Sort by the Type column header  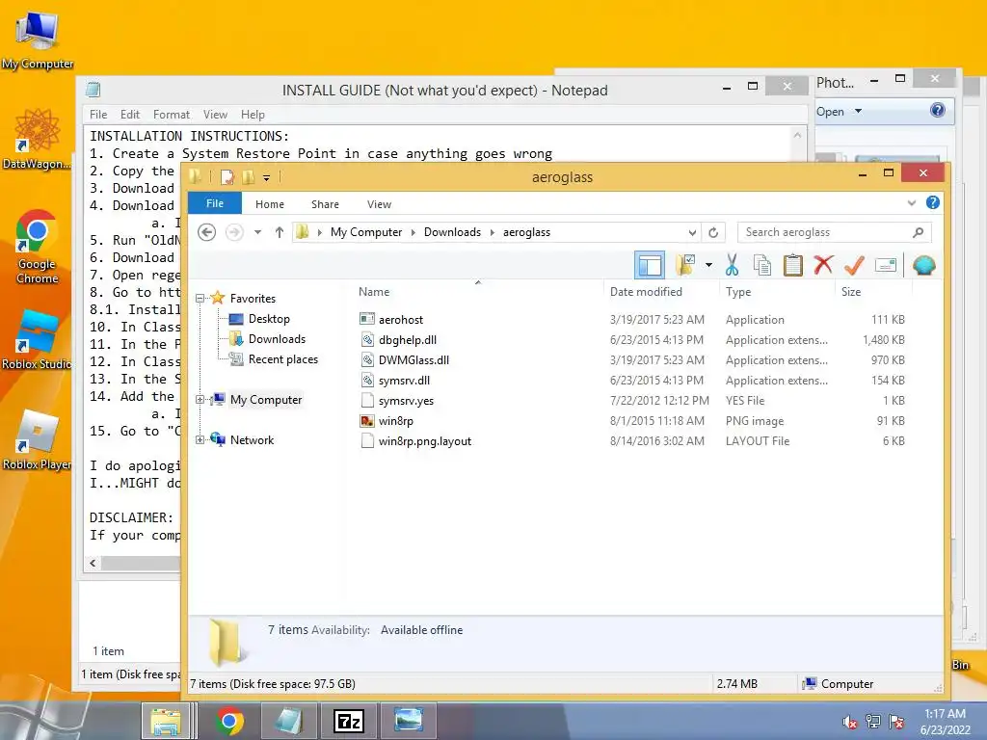(778, 292)
